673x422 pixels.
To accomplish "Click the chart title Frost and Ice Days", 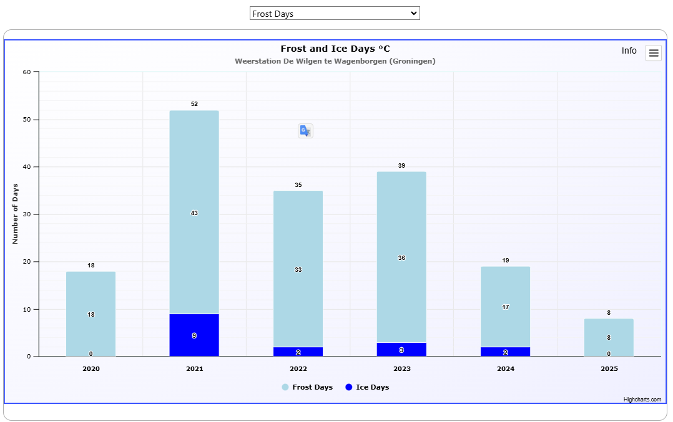I will point(335,49).
